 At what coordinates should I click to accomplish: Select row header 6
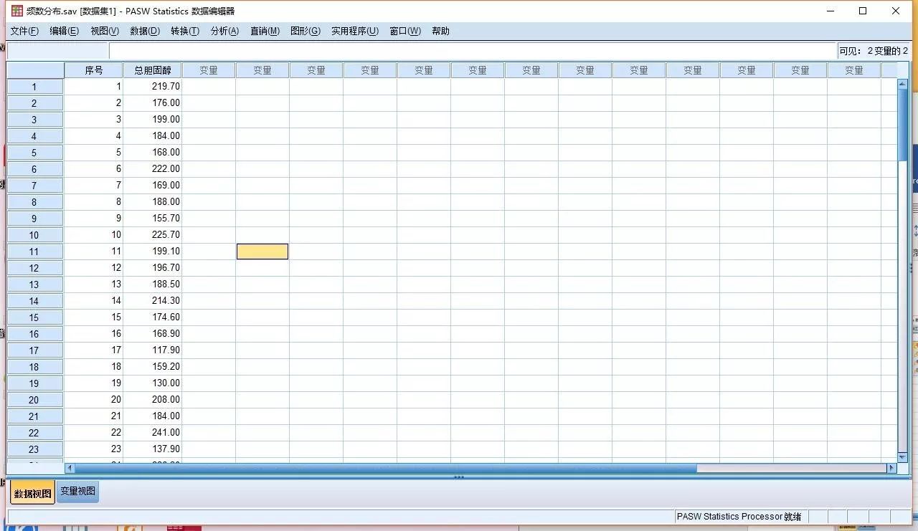click(34, 169)
